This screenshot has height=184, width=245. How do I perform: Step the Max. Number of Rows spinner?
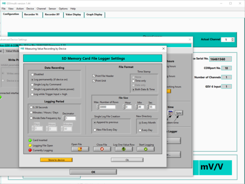pos(98,107)
